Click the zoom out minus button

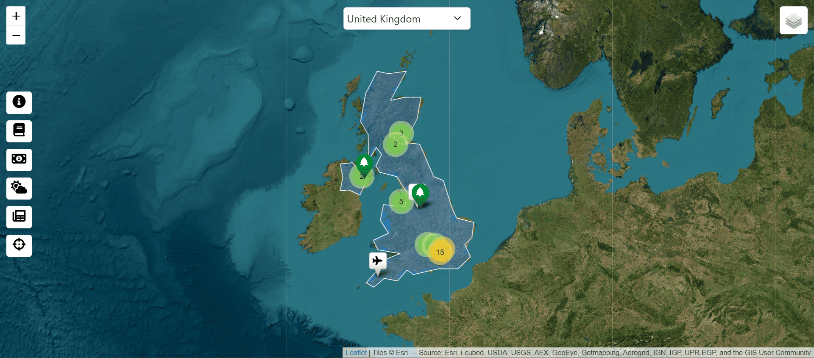click(x=16, y=36)
